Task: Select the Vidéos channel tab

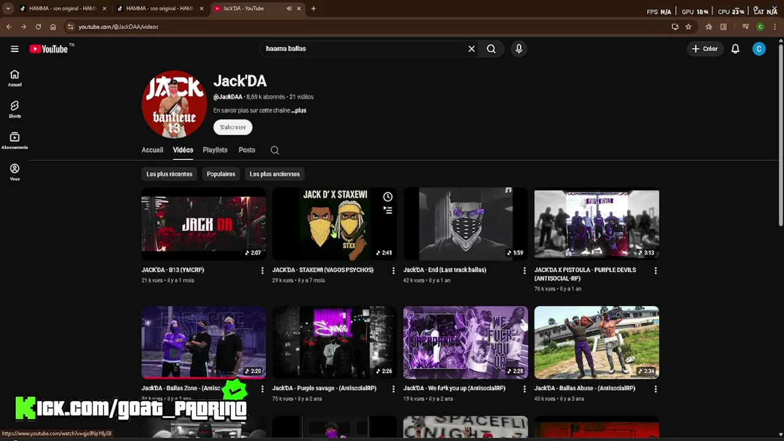Action: click(x=183, y=150)
